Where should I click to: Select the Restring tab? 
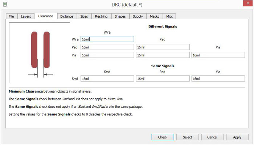(101, 17)
